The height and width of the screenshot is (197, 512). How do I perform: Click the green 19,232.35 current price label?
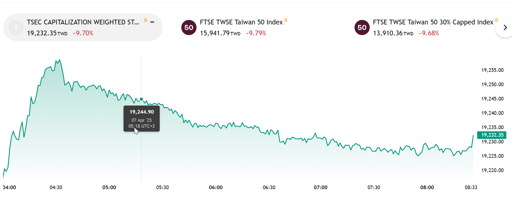pos(492,135)
